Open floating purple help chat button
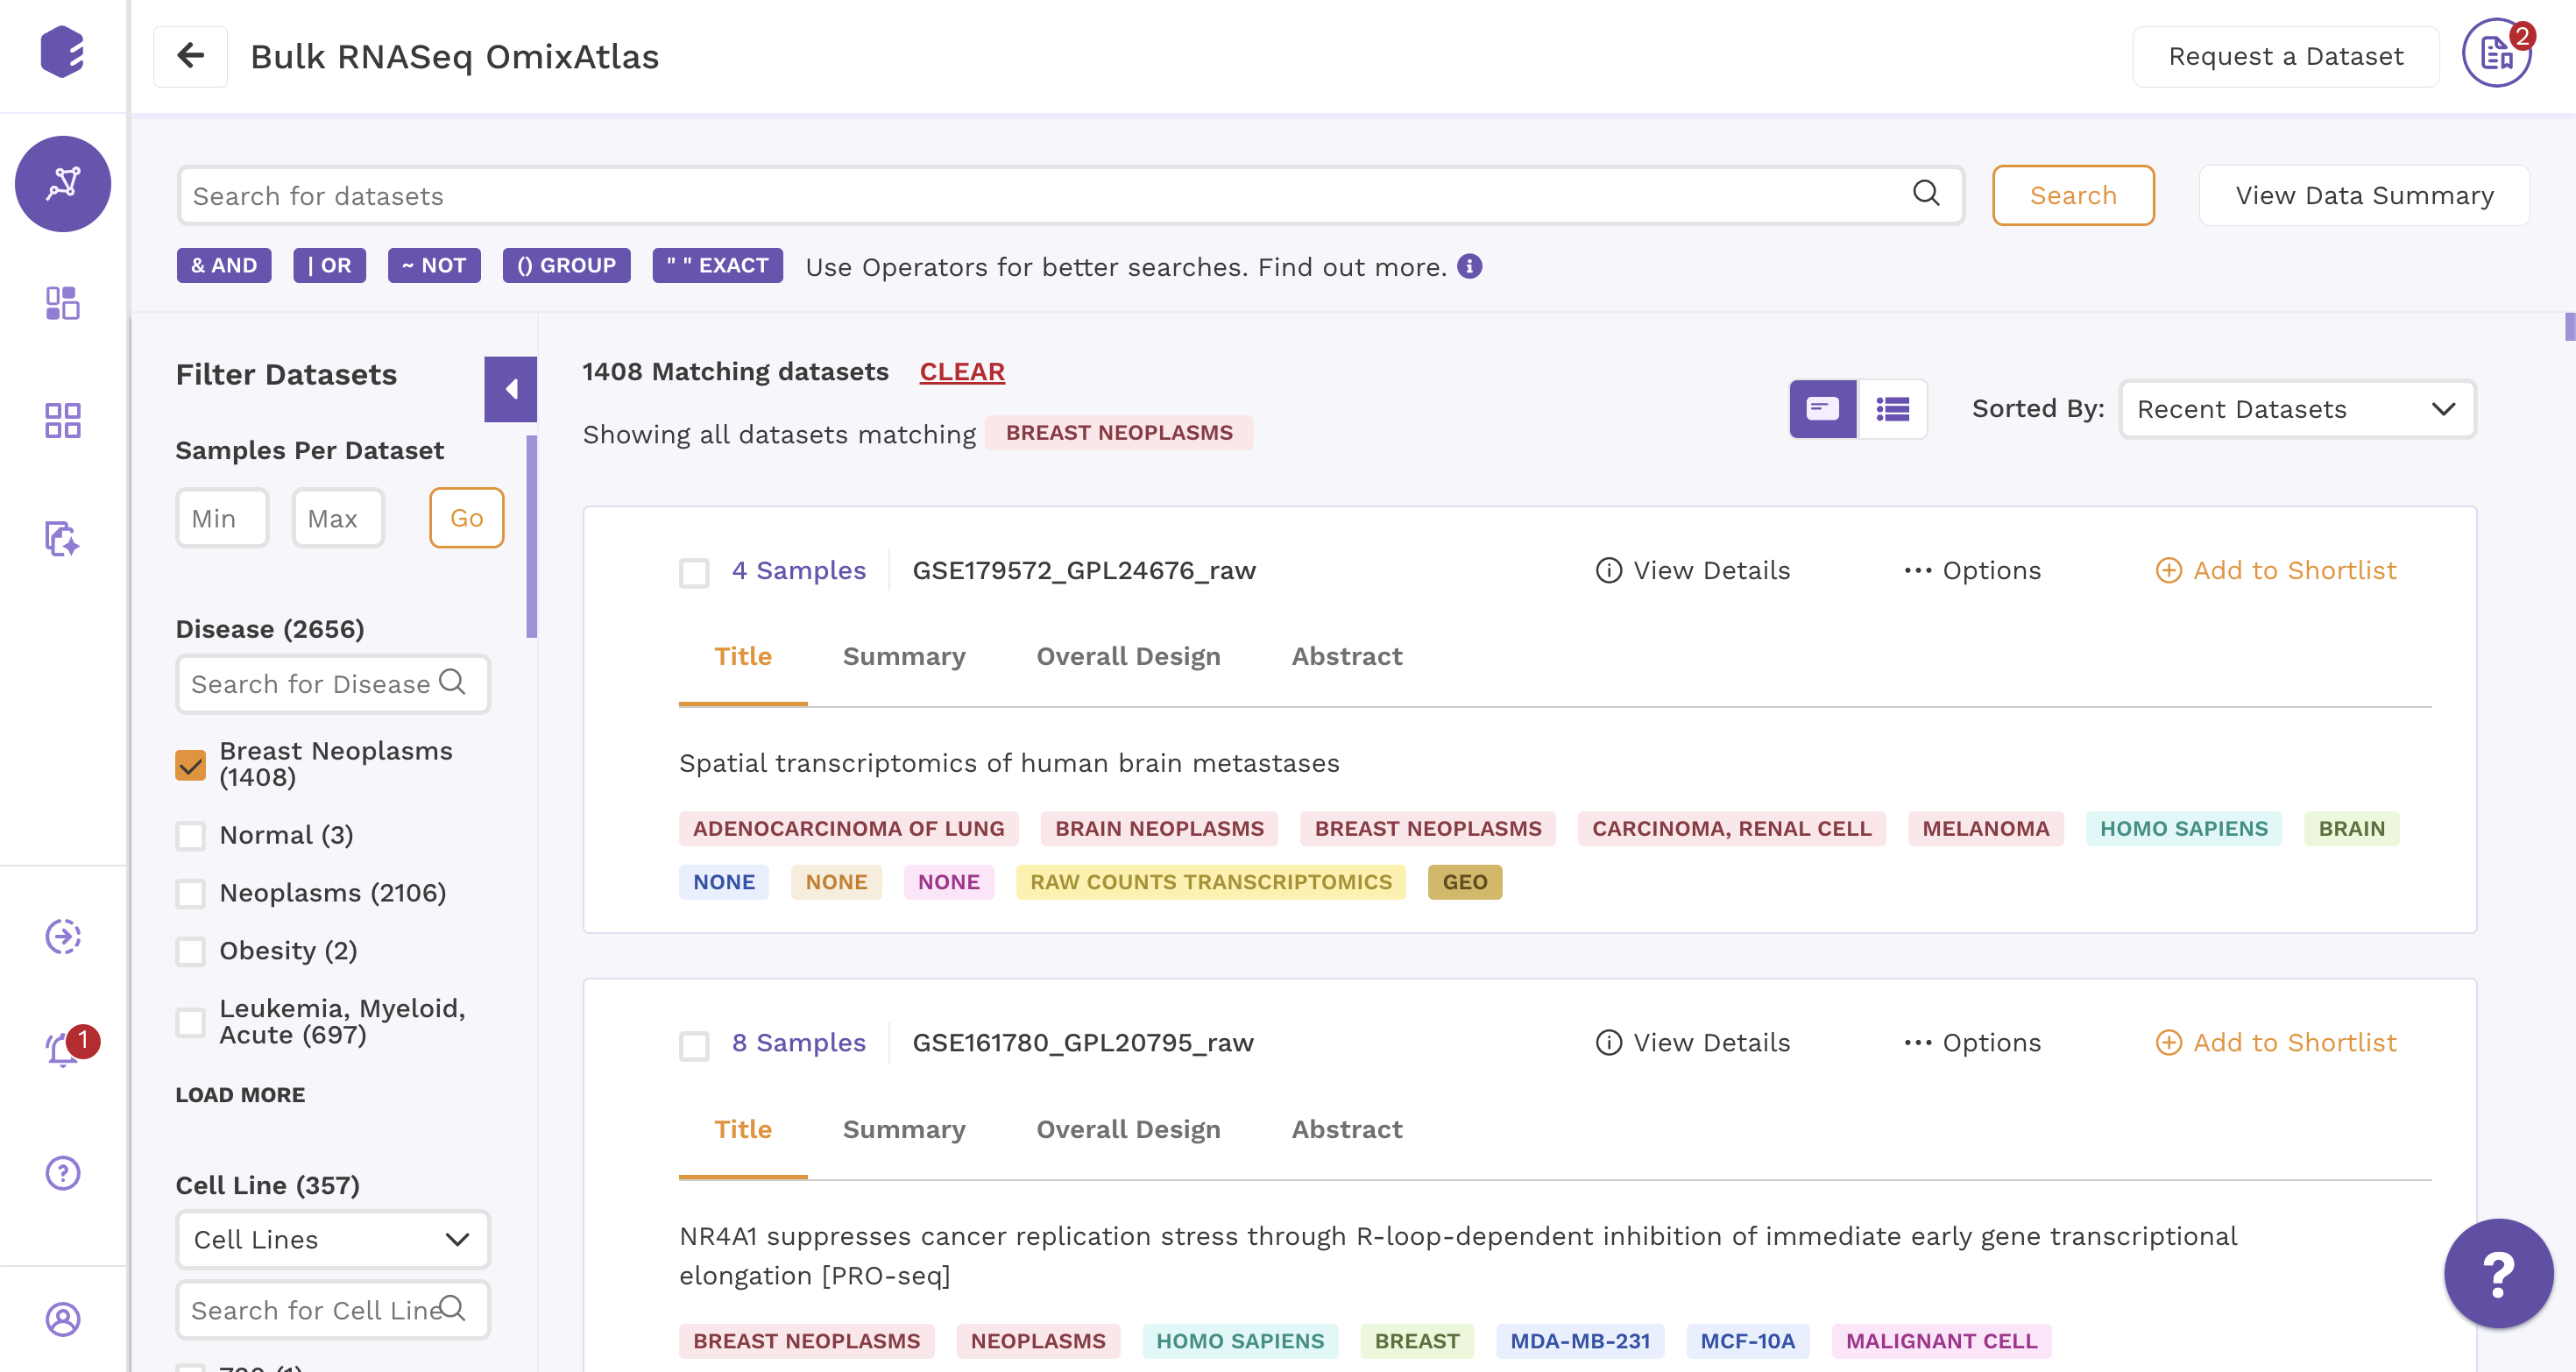The image size is (2576, 1372). click(x=2498, y=1273)
